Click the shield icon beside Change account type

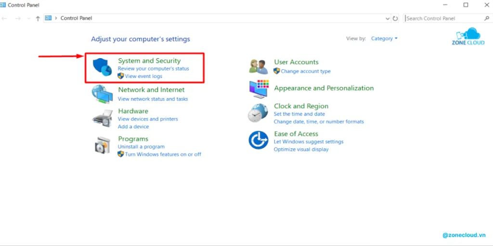click(277, 71)
